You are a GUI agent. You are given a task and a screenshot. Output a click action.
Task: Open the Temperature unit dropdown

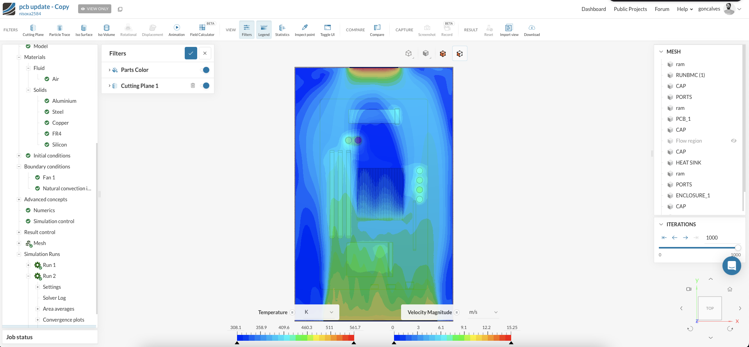coord(318,312)
